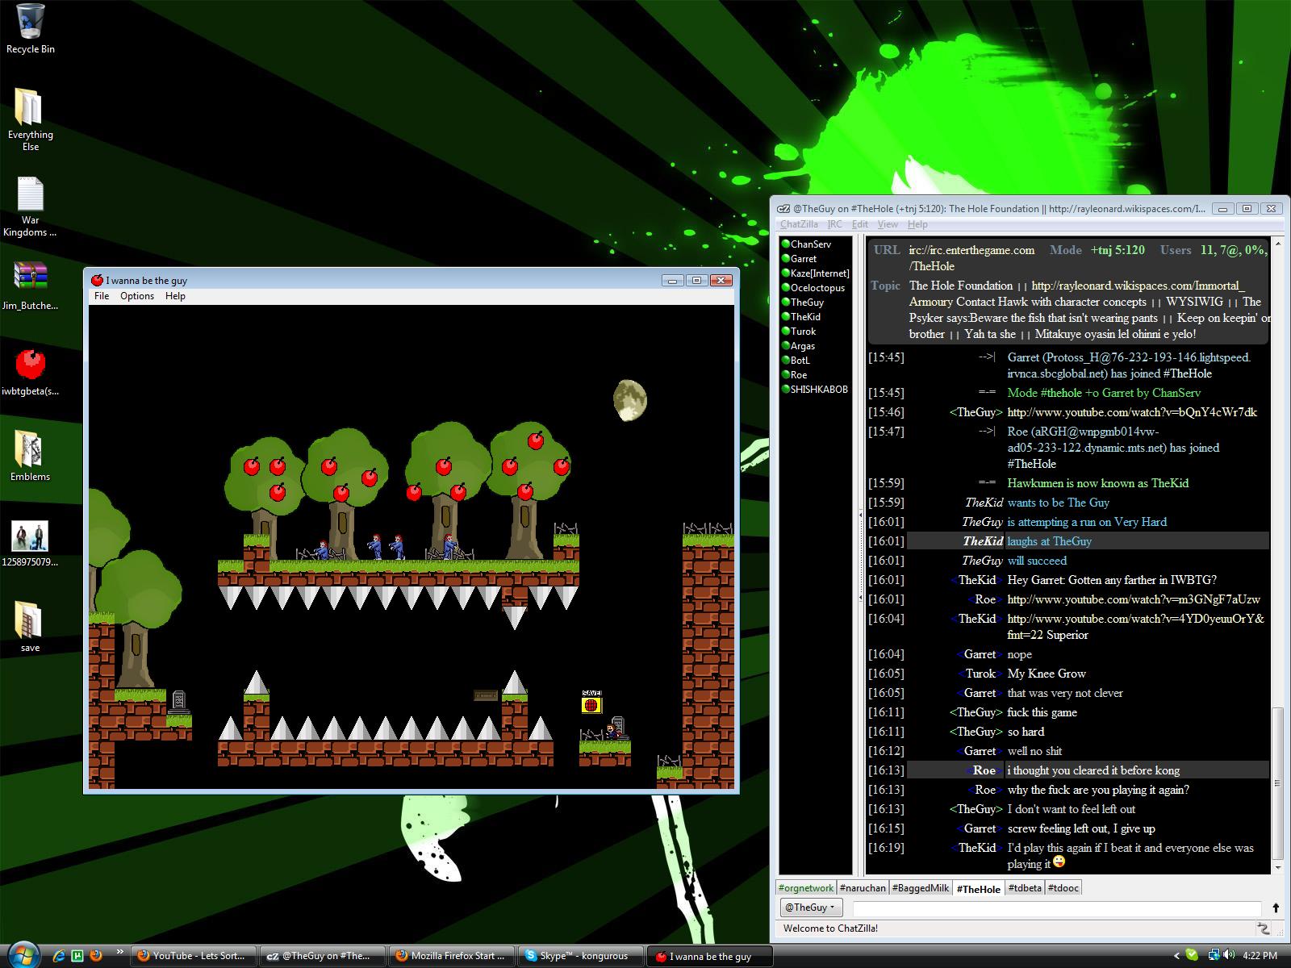
Task: Click the SAVE point block in the game
Action: (591, 703)
